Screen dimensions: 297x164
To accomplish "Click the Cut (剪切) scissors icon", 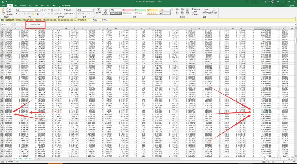I will pyautogui.click(x=7, y=9).
